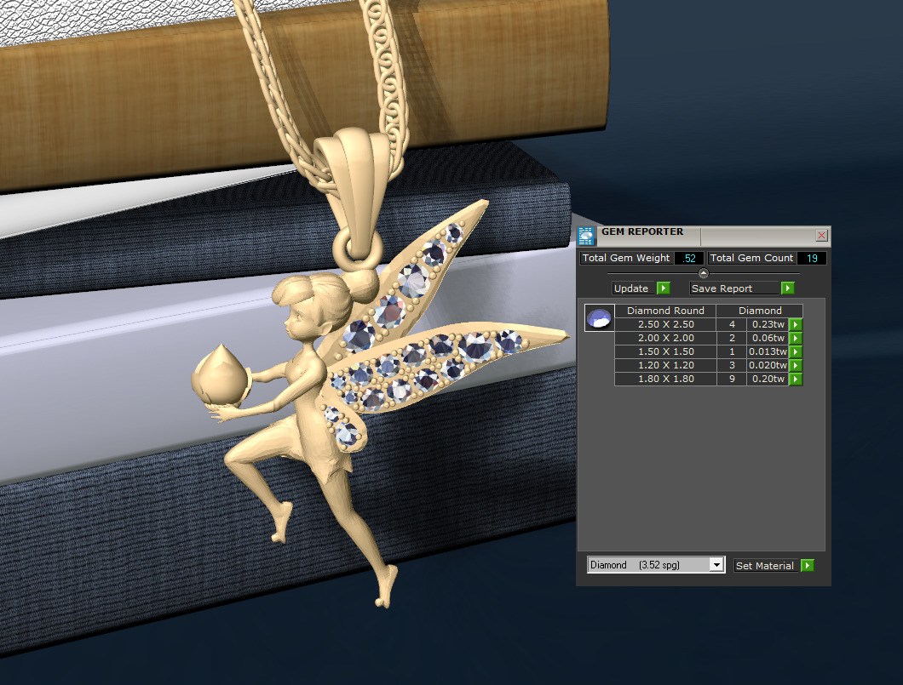Screen dimensions: 903x685
Task: Select the 2.00 X 2.00 size cell
Action: [665, 338]
